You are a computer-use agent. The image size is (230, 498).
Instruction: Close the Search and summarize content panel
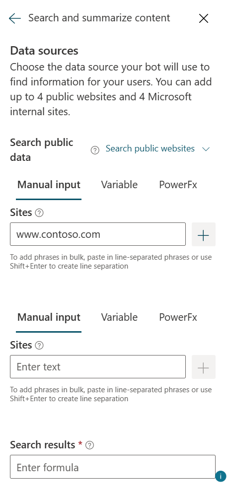coord(204,18)
